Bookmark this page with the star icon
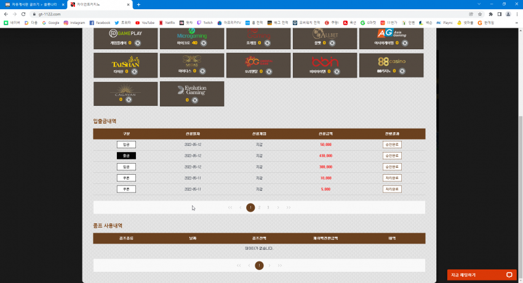Image resolution: width=523 pixels, height=283 pixels. point(480,14)
